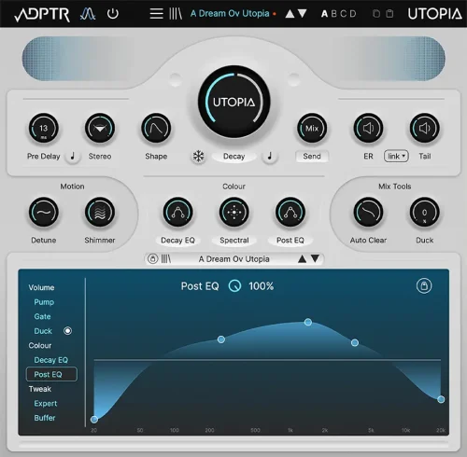Click the highest EQ node near 1.5k
This screenshot has height=457, width=467.
click(x=308, y=322)
